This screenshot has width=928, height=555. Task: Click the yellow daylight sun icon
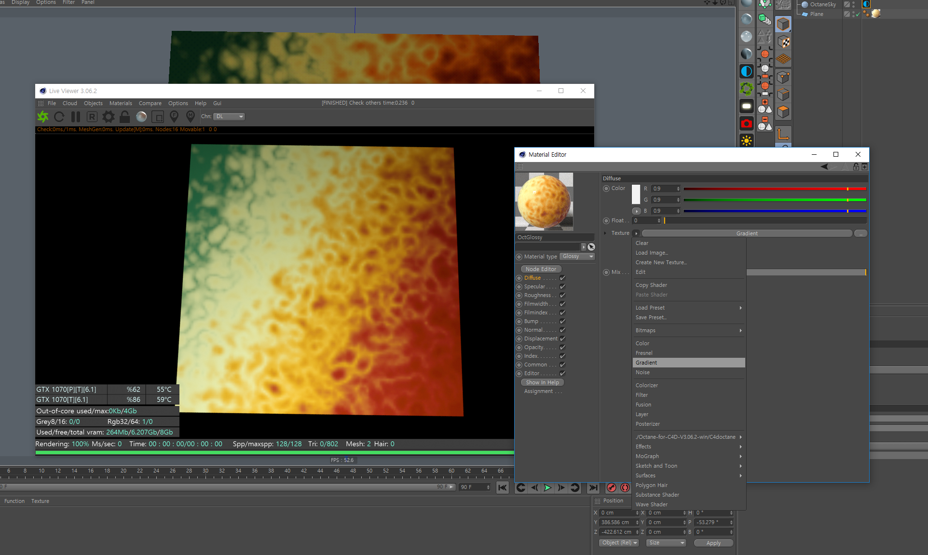point(746,141)
